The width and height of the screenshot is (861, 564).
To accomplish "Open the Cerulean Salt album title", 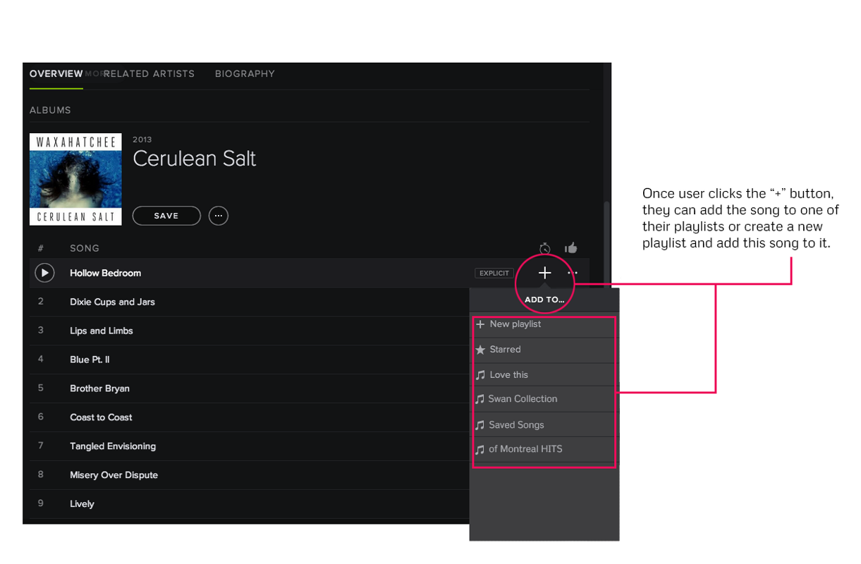I will tap(195, 158).
